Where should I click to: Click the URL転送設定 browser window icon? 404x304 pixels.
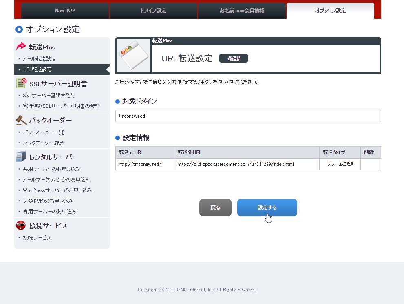point(134,56)
